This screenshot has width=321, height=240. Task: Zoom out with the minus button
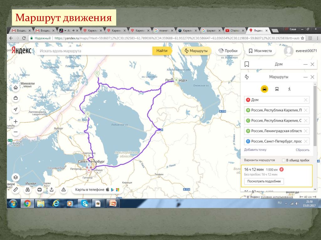[x=16, y=132]
